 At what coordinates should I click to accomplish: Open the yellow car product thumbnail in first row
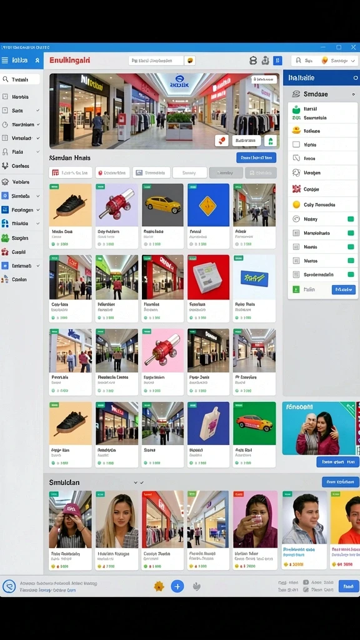coord(162,205)
